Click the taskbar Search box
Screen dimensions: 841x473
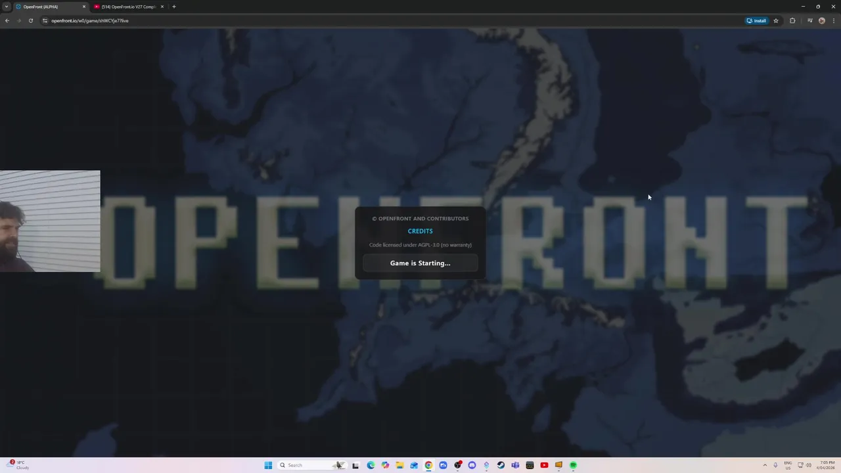(x=312, y=465)
